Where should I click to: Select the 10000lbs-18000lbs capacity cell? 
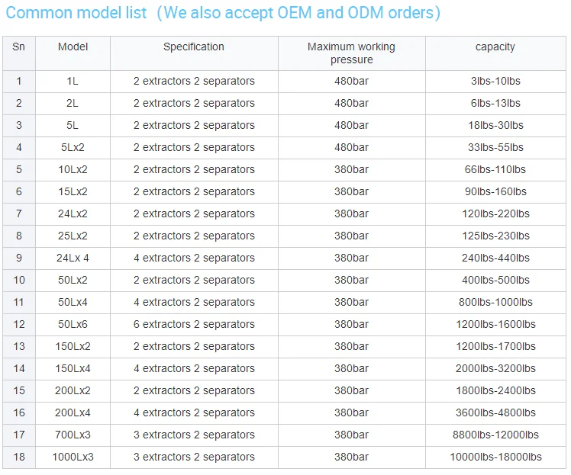pyautogui.click(x=495, y=457)
